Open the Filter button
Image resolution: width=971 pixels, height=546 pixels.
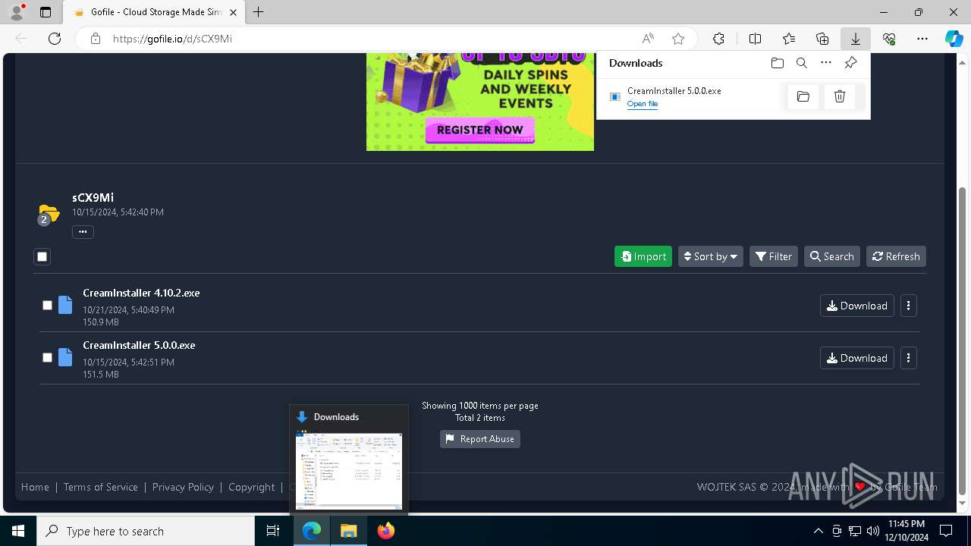(774, 256)
